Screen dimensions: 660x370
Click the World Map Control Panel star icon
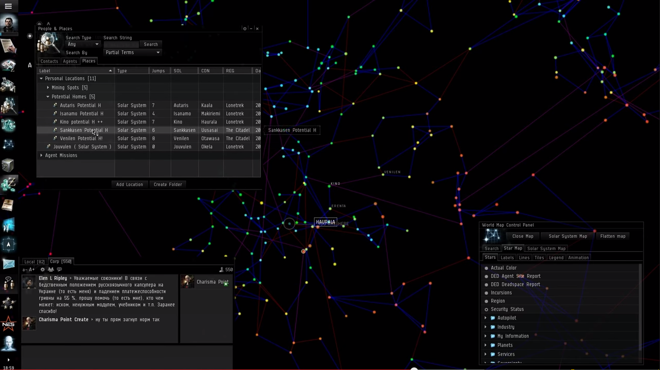tap(492, 236)
